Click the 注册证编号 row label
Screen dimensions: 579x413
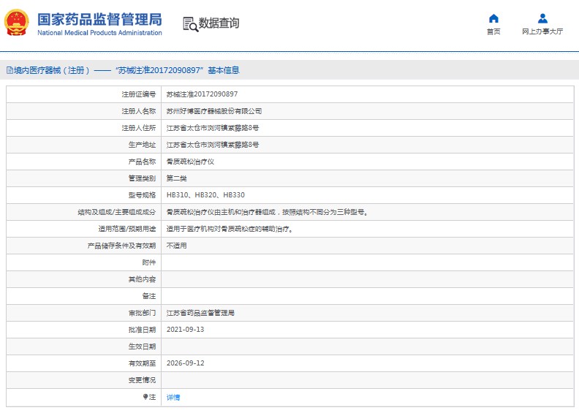[x=139, y=94]
